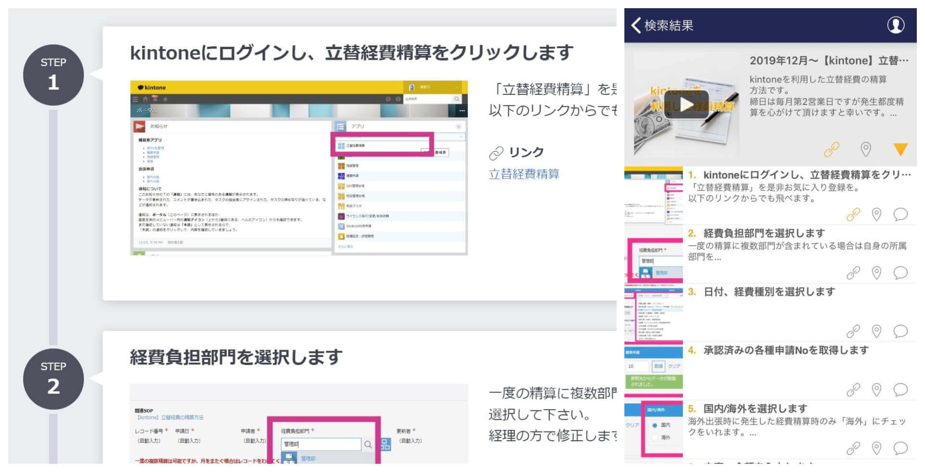Click pin icon for 日付、経費種別 step

(x=876, y=331)
